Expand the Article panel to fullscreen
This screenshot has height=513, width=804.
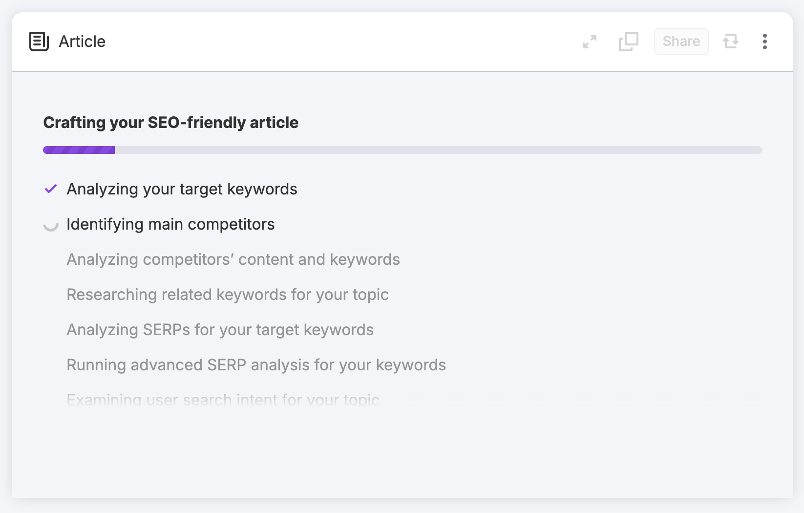tap(589, 42)
